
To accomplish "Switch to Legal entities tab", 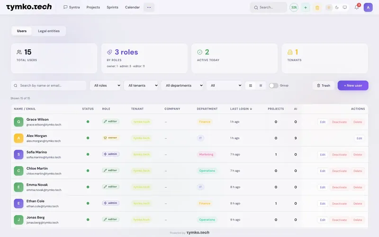I will click(49, 31).
